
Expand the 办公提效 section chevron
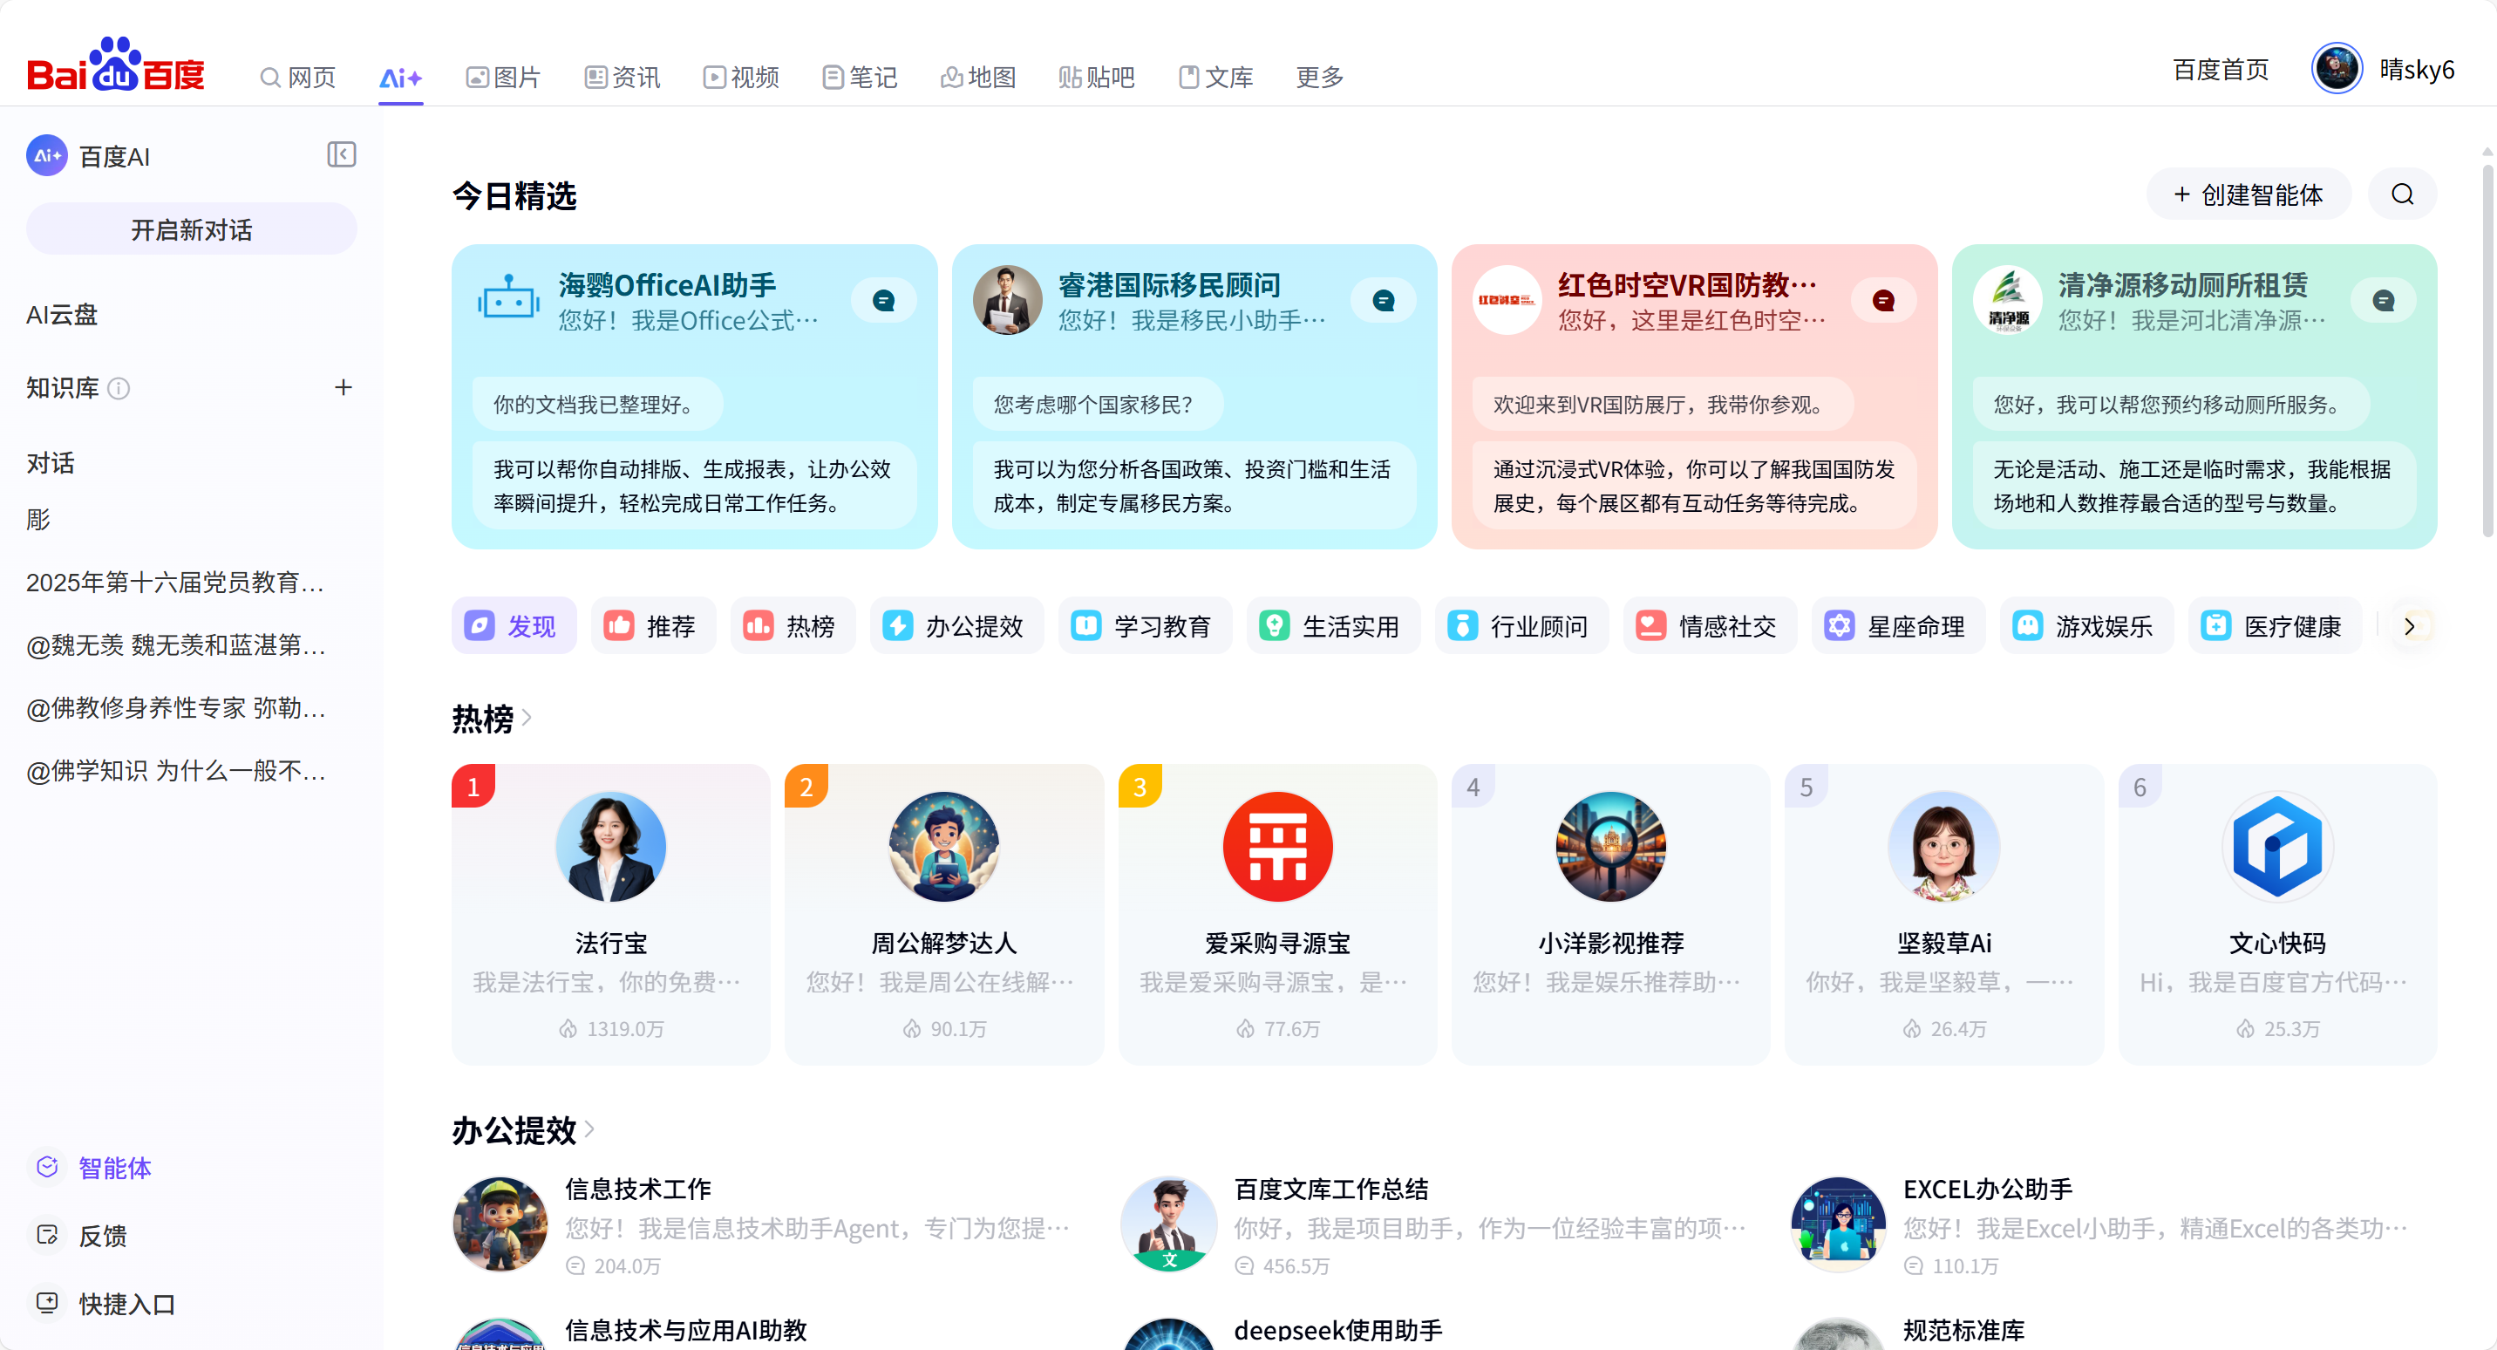[x=589, y=1128]
